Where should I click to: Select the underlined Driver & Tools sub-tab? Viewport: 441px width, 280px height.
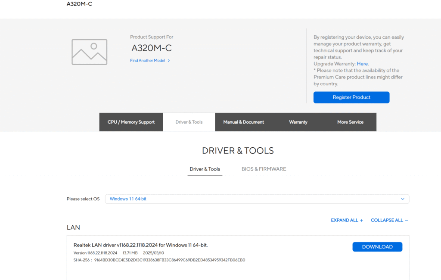pyautogui.click(x=205, y=169)
